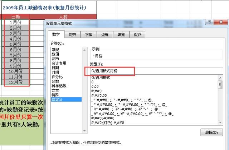
Task: Click the 2009年员工缺勤情况表 title cell
Action: [x=49, y=7]
